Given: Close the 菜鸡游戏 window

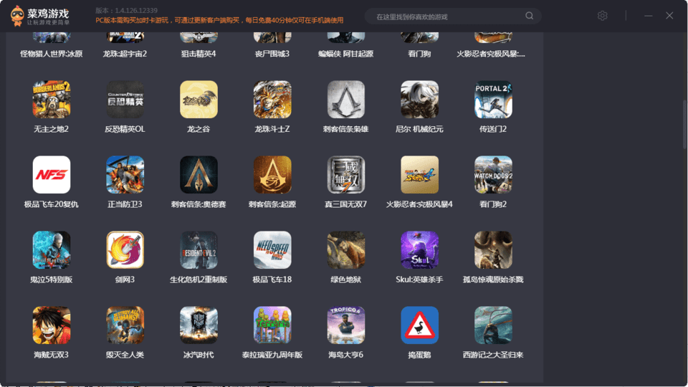Looking at the screenshot, I should 669,16.
